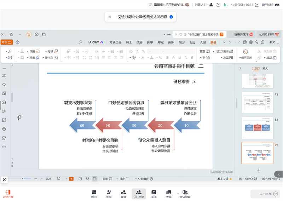Click the meeting magnifier zoom icon
Screen dimensions: 283x201
click(5, 180)
